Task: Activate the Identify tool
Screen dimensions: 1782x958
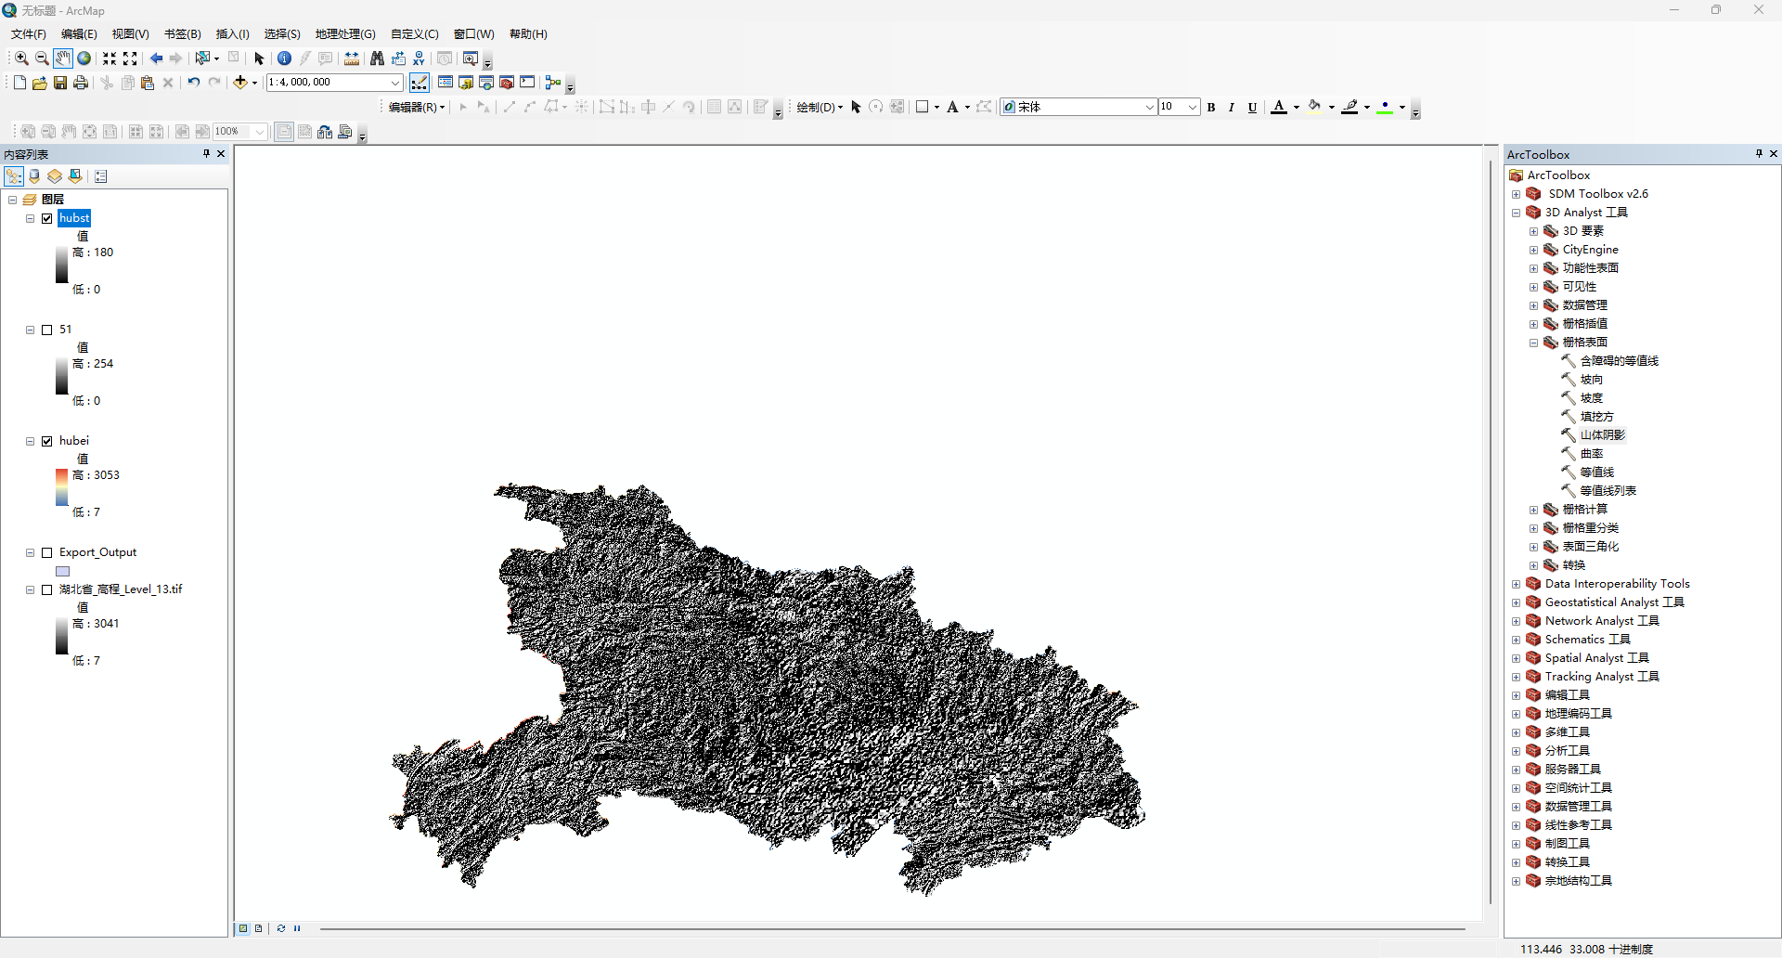Action: (284, 58)
